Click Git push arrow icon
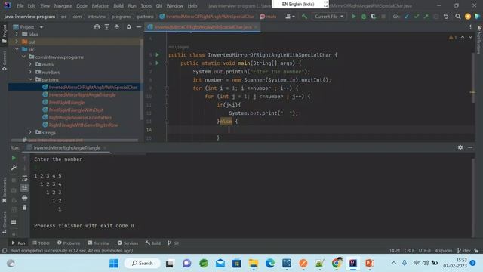The width and height of the screenshot is (483, 272). click(x=426, y=17)
